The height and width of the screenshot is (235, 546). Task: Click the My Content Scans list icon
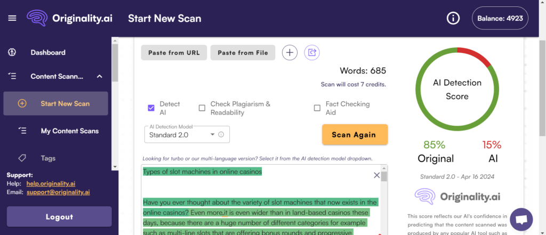22,131
